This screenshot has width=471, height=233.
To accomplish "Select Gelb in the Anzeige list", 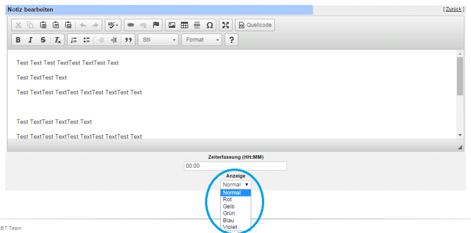I will 235,207.
